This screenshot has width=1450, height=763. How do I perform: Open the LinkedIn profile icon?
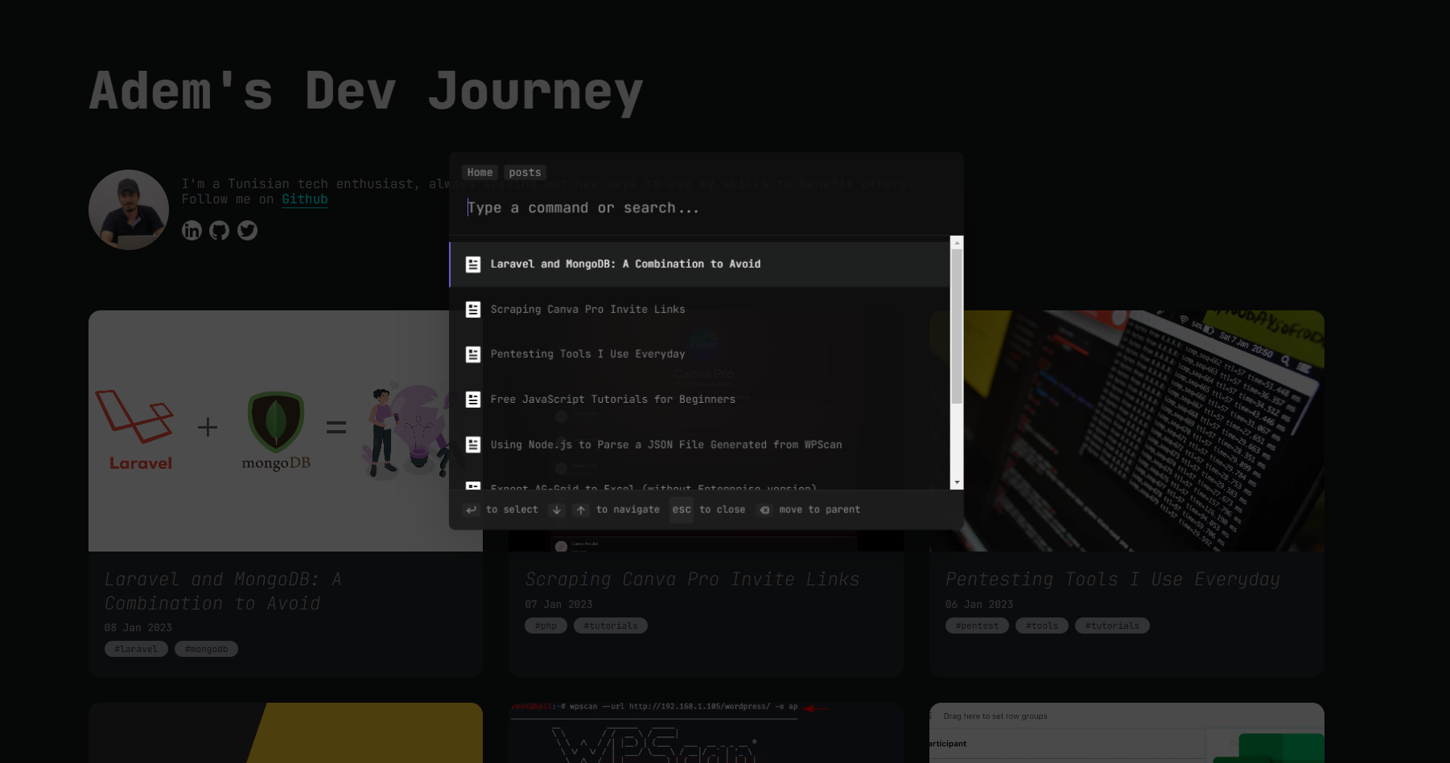[x=192, y=231]
